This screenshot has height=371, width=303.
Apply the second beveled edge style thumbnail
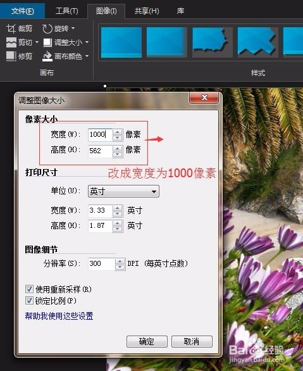[166, 42]
